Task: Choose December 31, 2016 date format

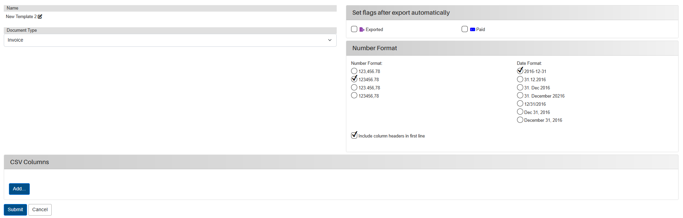Action: pyautogui.click(x=520, y=120)
